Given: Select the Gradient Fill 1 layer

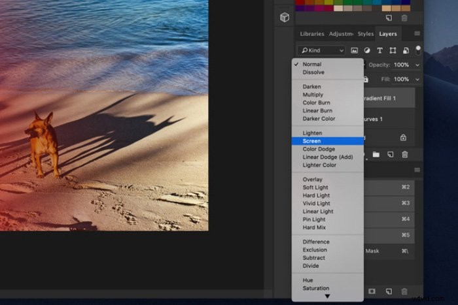Looking at the screenshot, I should [x=389, y=98].
